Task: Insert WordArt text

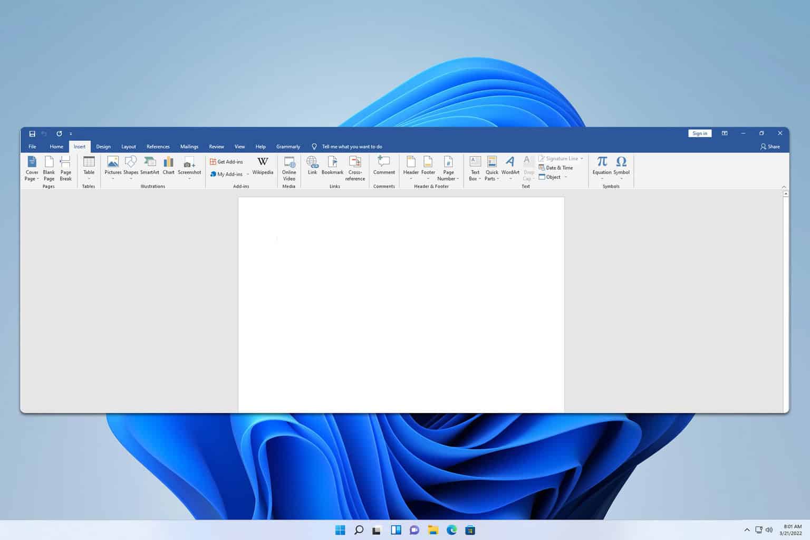Action: pos(510,168)
